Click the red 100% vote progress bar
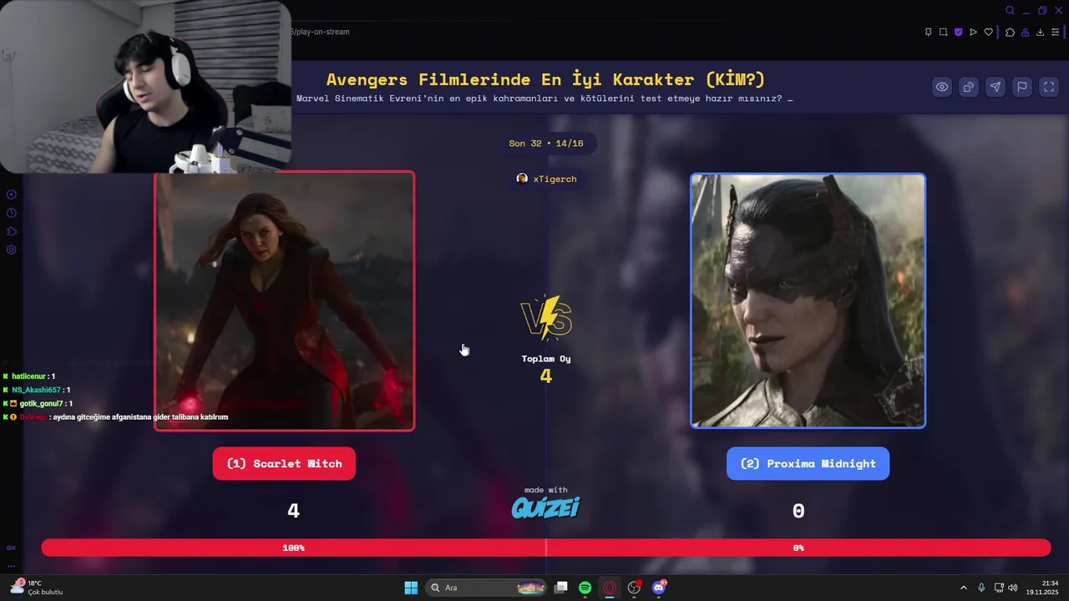 coord(293,548)
